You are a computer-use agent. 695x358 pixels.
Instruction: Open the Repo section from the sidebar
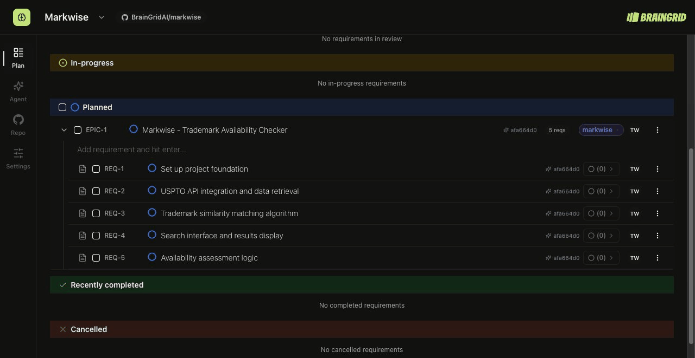click(18, 124)
